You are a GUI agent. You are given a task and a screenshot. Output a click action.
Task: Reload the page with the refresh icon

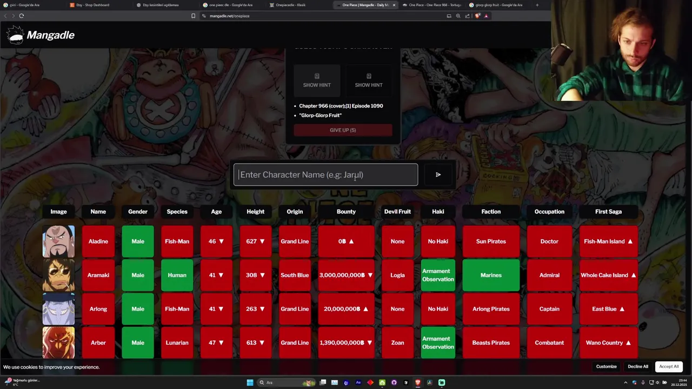pyautogui.click(x=22, y=16)
